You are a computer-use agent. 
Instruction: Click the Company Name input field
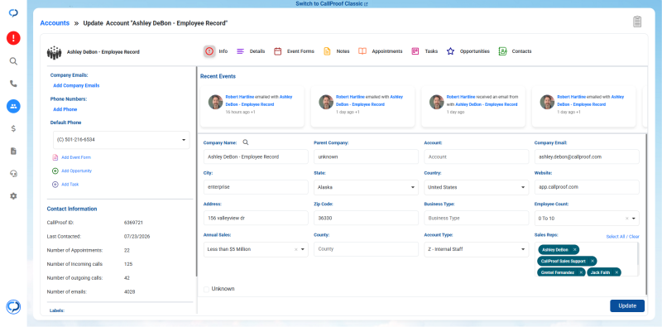256,156
